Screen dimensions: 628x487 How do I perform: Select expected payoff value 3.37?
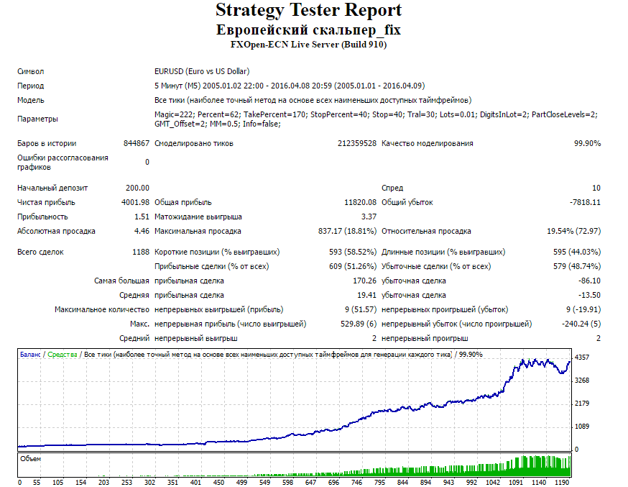point(369,217)
